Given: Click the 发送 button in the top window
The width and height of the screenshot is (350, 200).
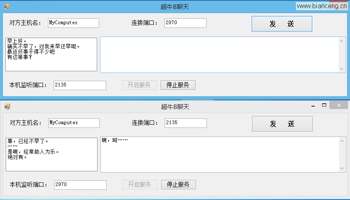Looking at the screenshot, I should [282, 24].
